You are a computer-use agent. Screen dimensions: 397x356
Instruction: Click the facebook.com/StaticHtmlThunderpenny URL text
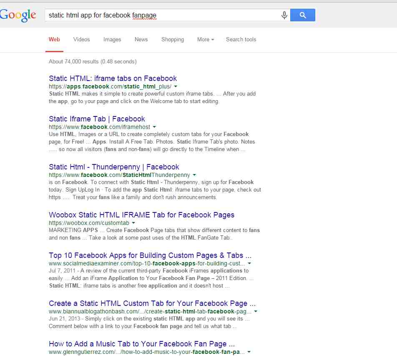tap(119, 175)
